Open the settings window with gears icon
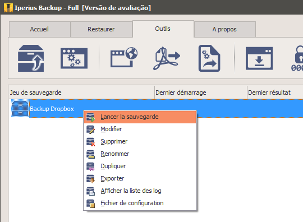Viewport: 303px width, 222px height. [74, 58]
